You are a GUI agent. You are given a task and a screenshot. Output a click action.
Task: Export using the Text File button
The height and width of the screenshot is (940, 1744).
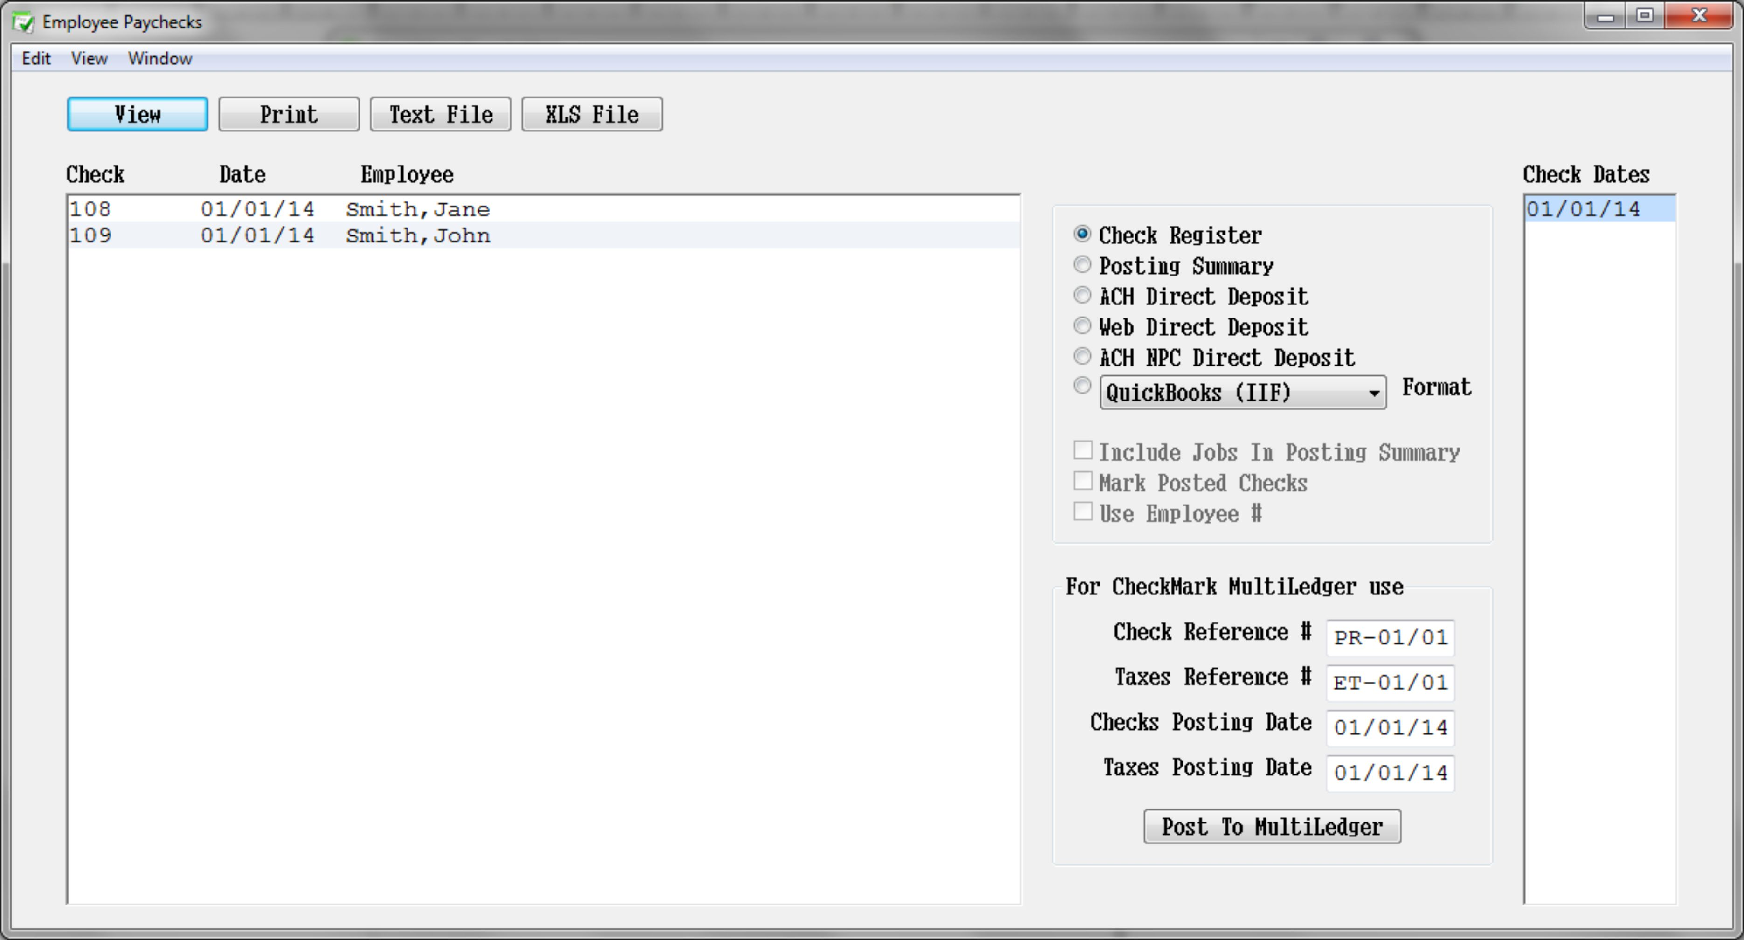[440, 114]
